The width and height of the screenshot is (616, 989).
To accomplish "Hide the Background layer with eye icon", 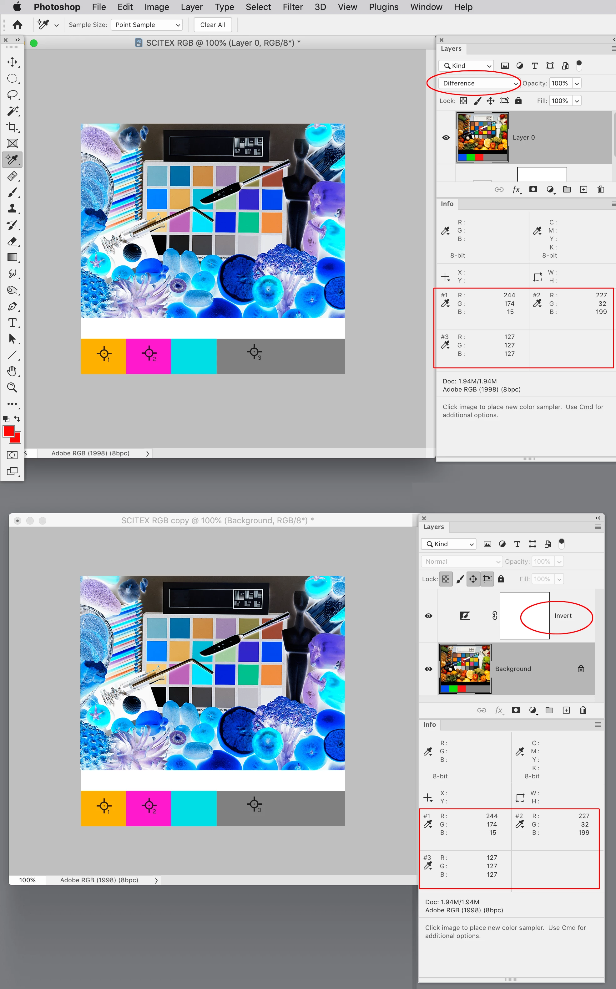I will coord(428,669).
